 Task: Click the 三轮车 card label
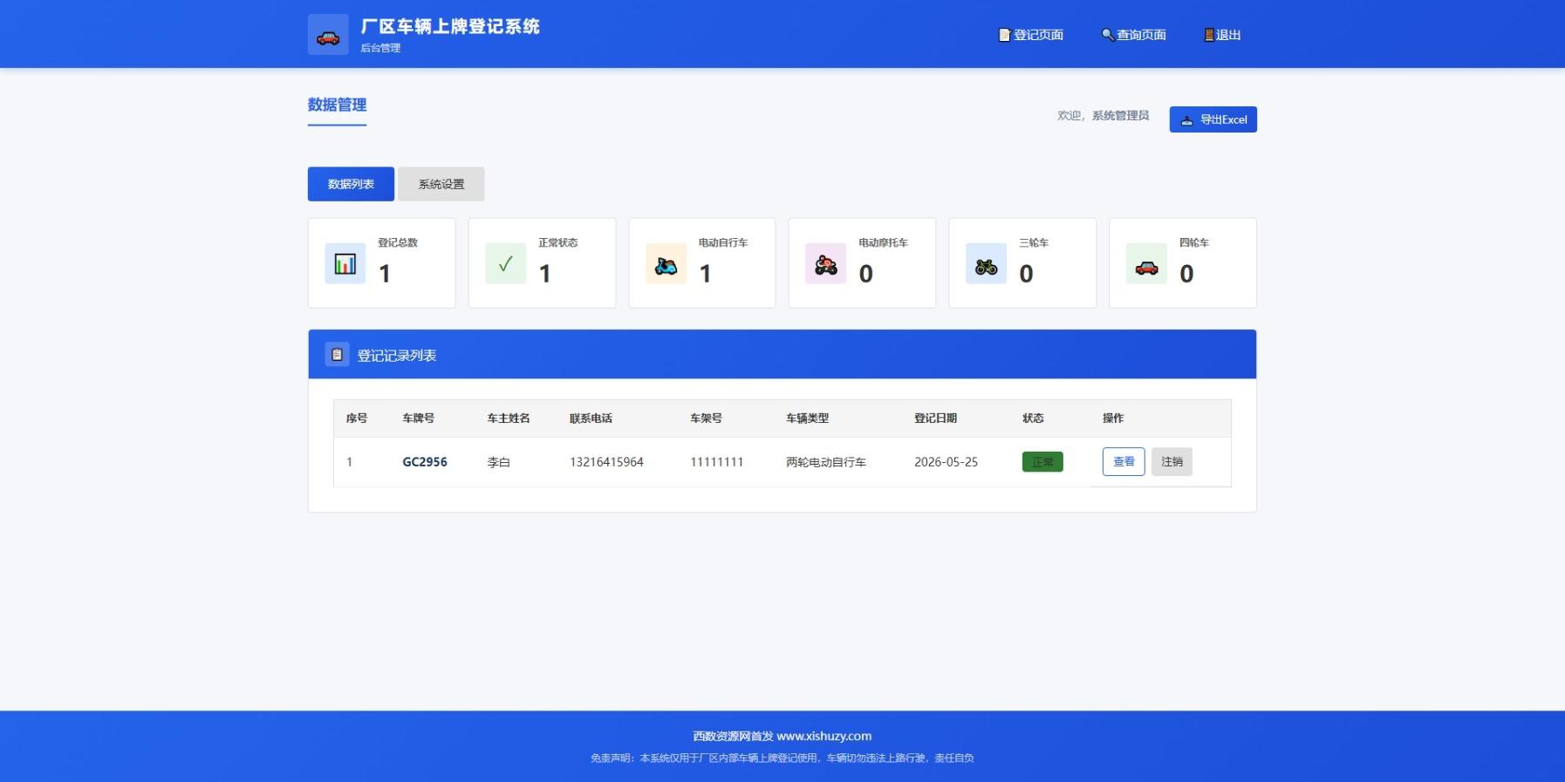pyautogui.click(x=1034, y=242)
